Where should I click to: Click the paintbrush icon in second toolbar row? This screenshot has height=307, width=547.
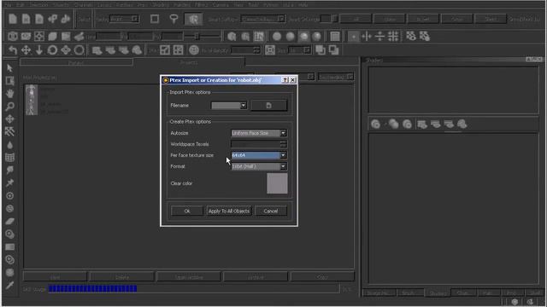(x=79, y=36)
